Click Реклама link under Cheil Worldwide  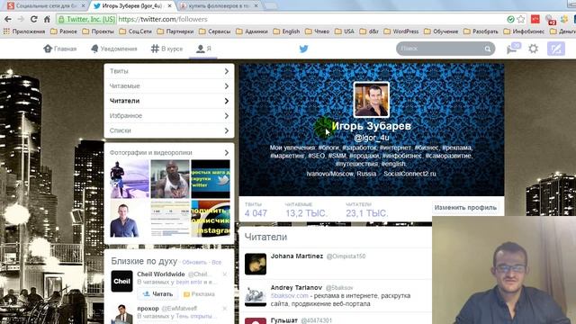coord(199,294)
